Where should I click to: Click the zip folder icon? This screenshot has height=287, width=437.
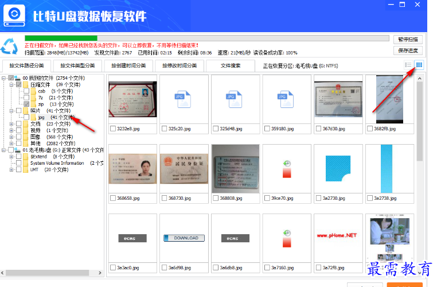coord(33,104)
